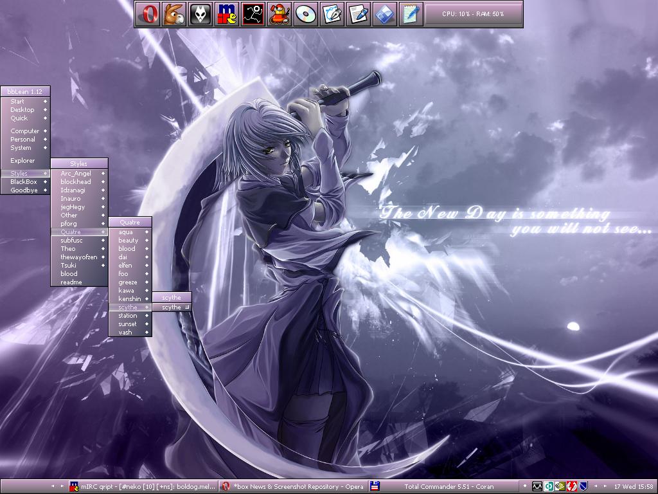Viewport: 658px width, 494px height.
Task: Open the beauty style in Quatre menu
Action: tap(130, 241)
